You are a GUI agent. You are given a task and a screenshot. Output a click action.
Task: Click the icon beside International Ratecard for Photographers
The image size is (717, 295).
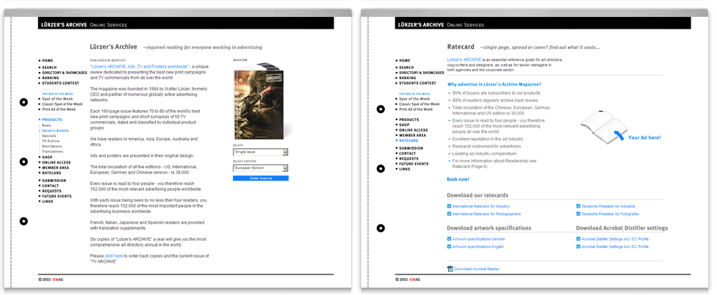pos(449,214)
